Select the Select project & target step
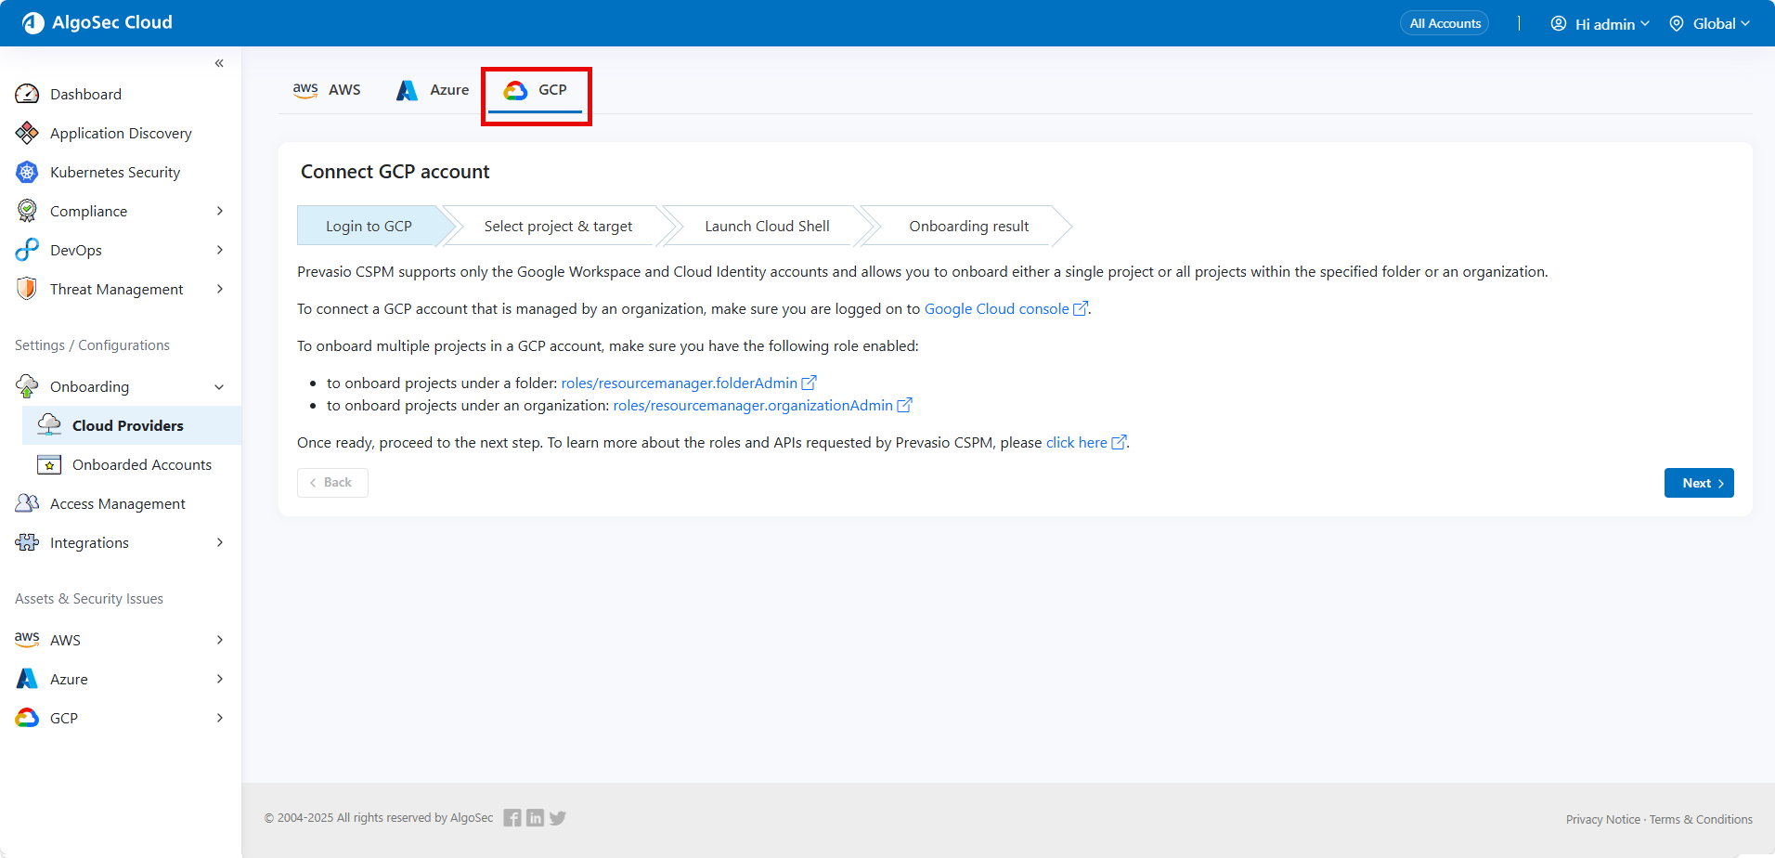The image size is (1775, 858). pos(558,226)
